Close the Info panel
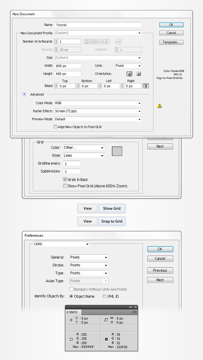Image resolution: width=203 pixels, height=360 pixels. pos(136,307)
